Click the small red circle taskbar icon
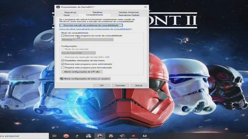 click(133, 136)
